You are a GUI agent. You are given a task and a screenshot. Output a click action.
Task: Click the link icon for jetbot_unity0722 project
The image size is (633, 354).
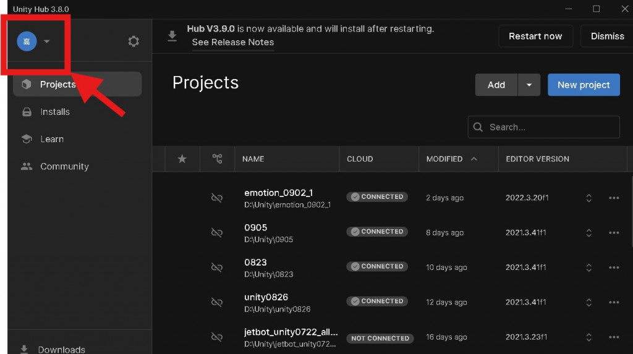point(217,337)
